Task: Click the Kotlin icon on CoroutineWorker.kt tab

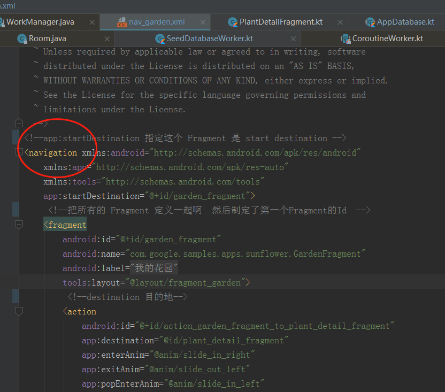Action: (346, 39)
